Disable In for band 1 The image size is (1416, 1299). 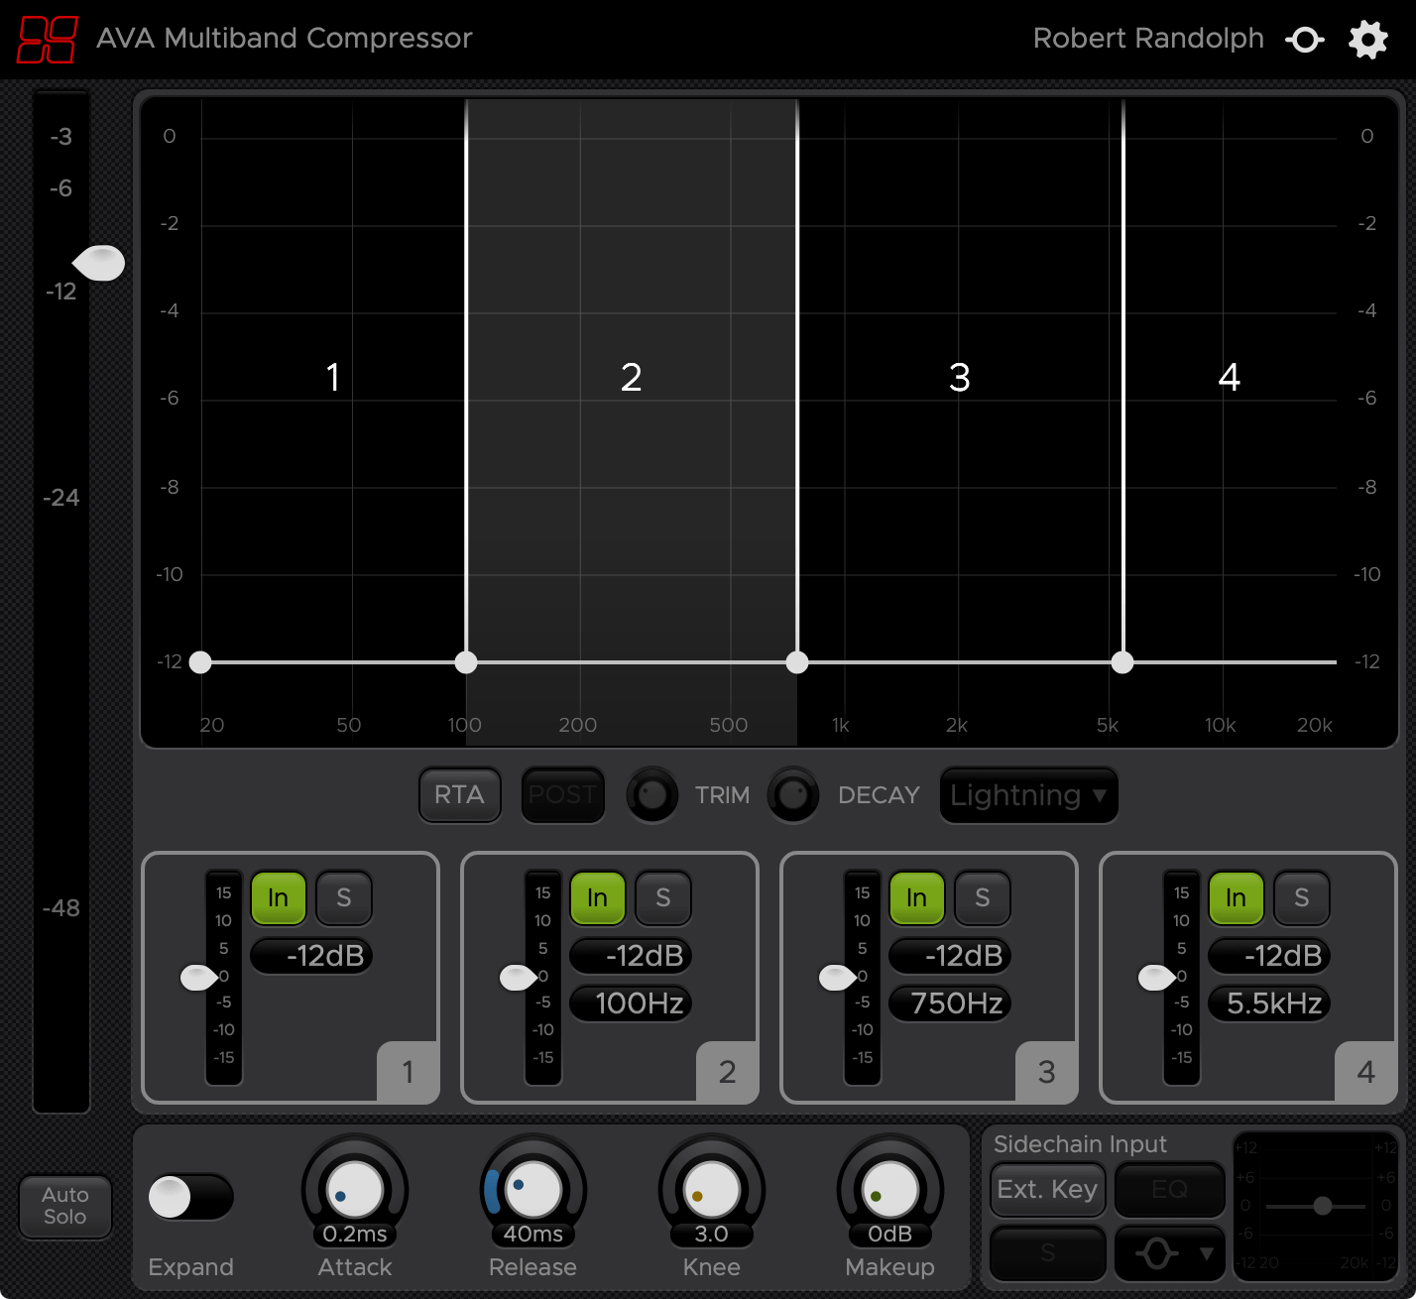(279, 898)
